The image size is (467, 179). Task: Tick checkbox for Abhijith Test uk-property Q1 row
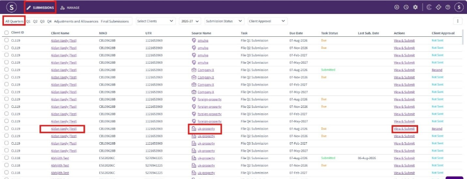coord(6,158)
